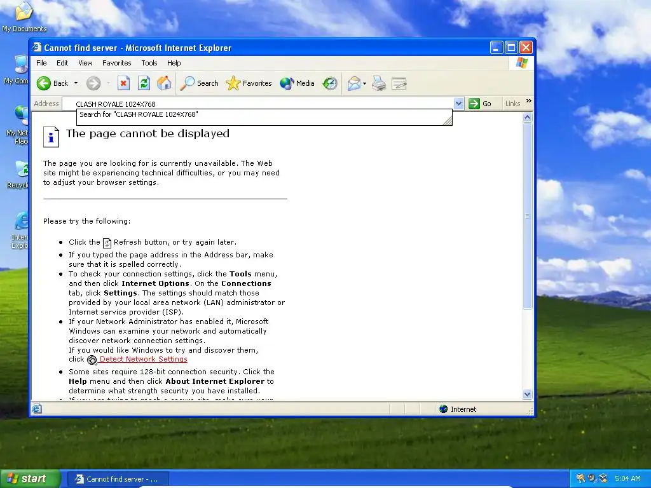Open the Tools menu

click(149, 63)
